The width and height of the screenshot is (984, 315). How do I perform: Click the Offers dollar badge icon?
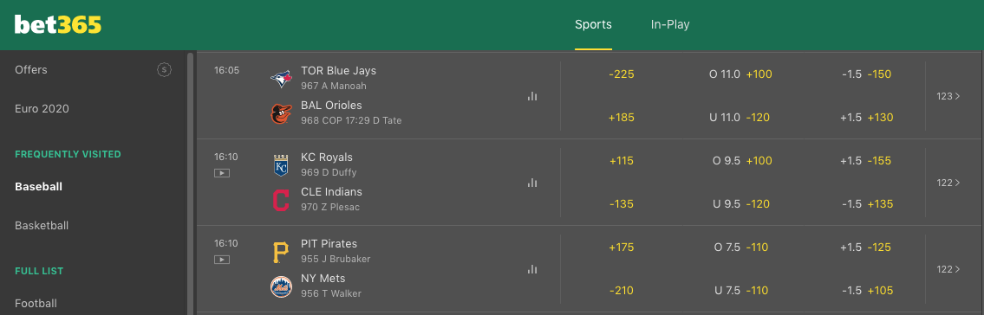[164, 70]
